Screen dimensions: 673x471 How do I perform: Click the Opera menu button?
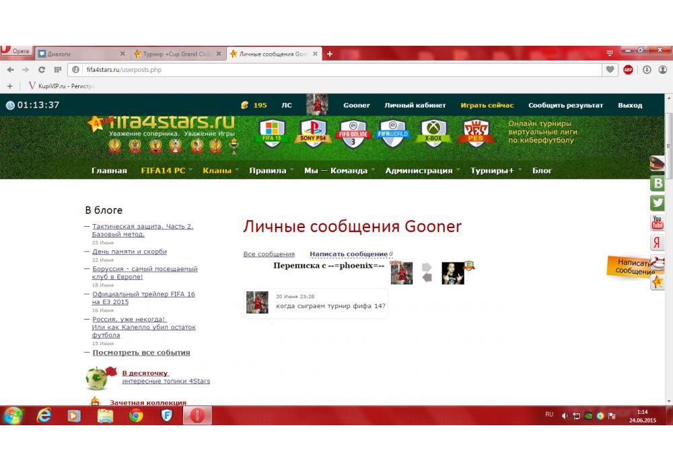16,50
